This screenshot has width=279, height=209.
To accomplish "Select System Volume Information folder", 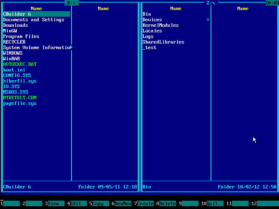I will (x=37, y=47).
